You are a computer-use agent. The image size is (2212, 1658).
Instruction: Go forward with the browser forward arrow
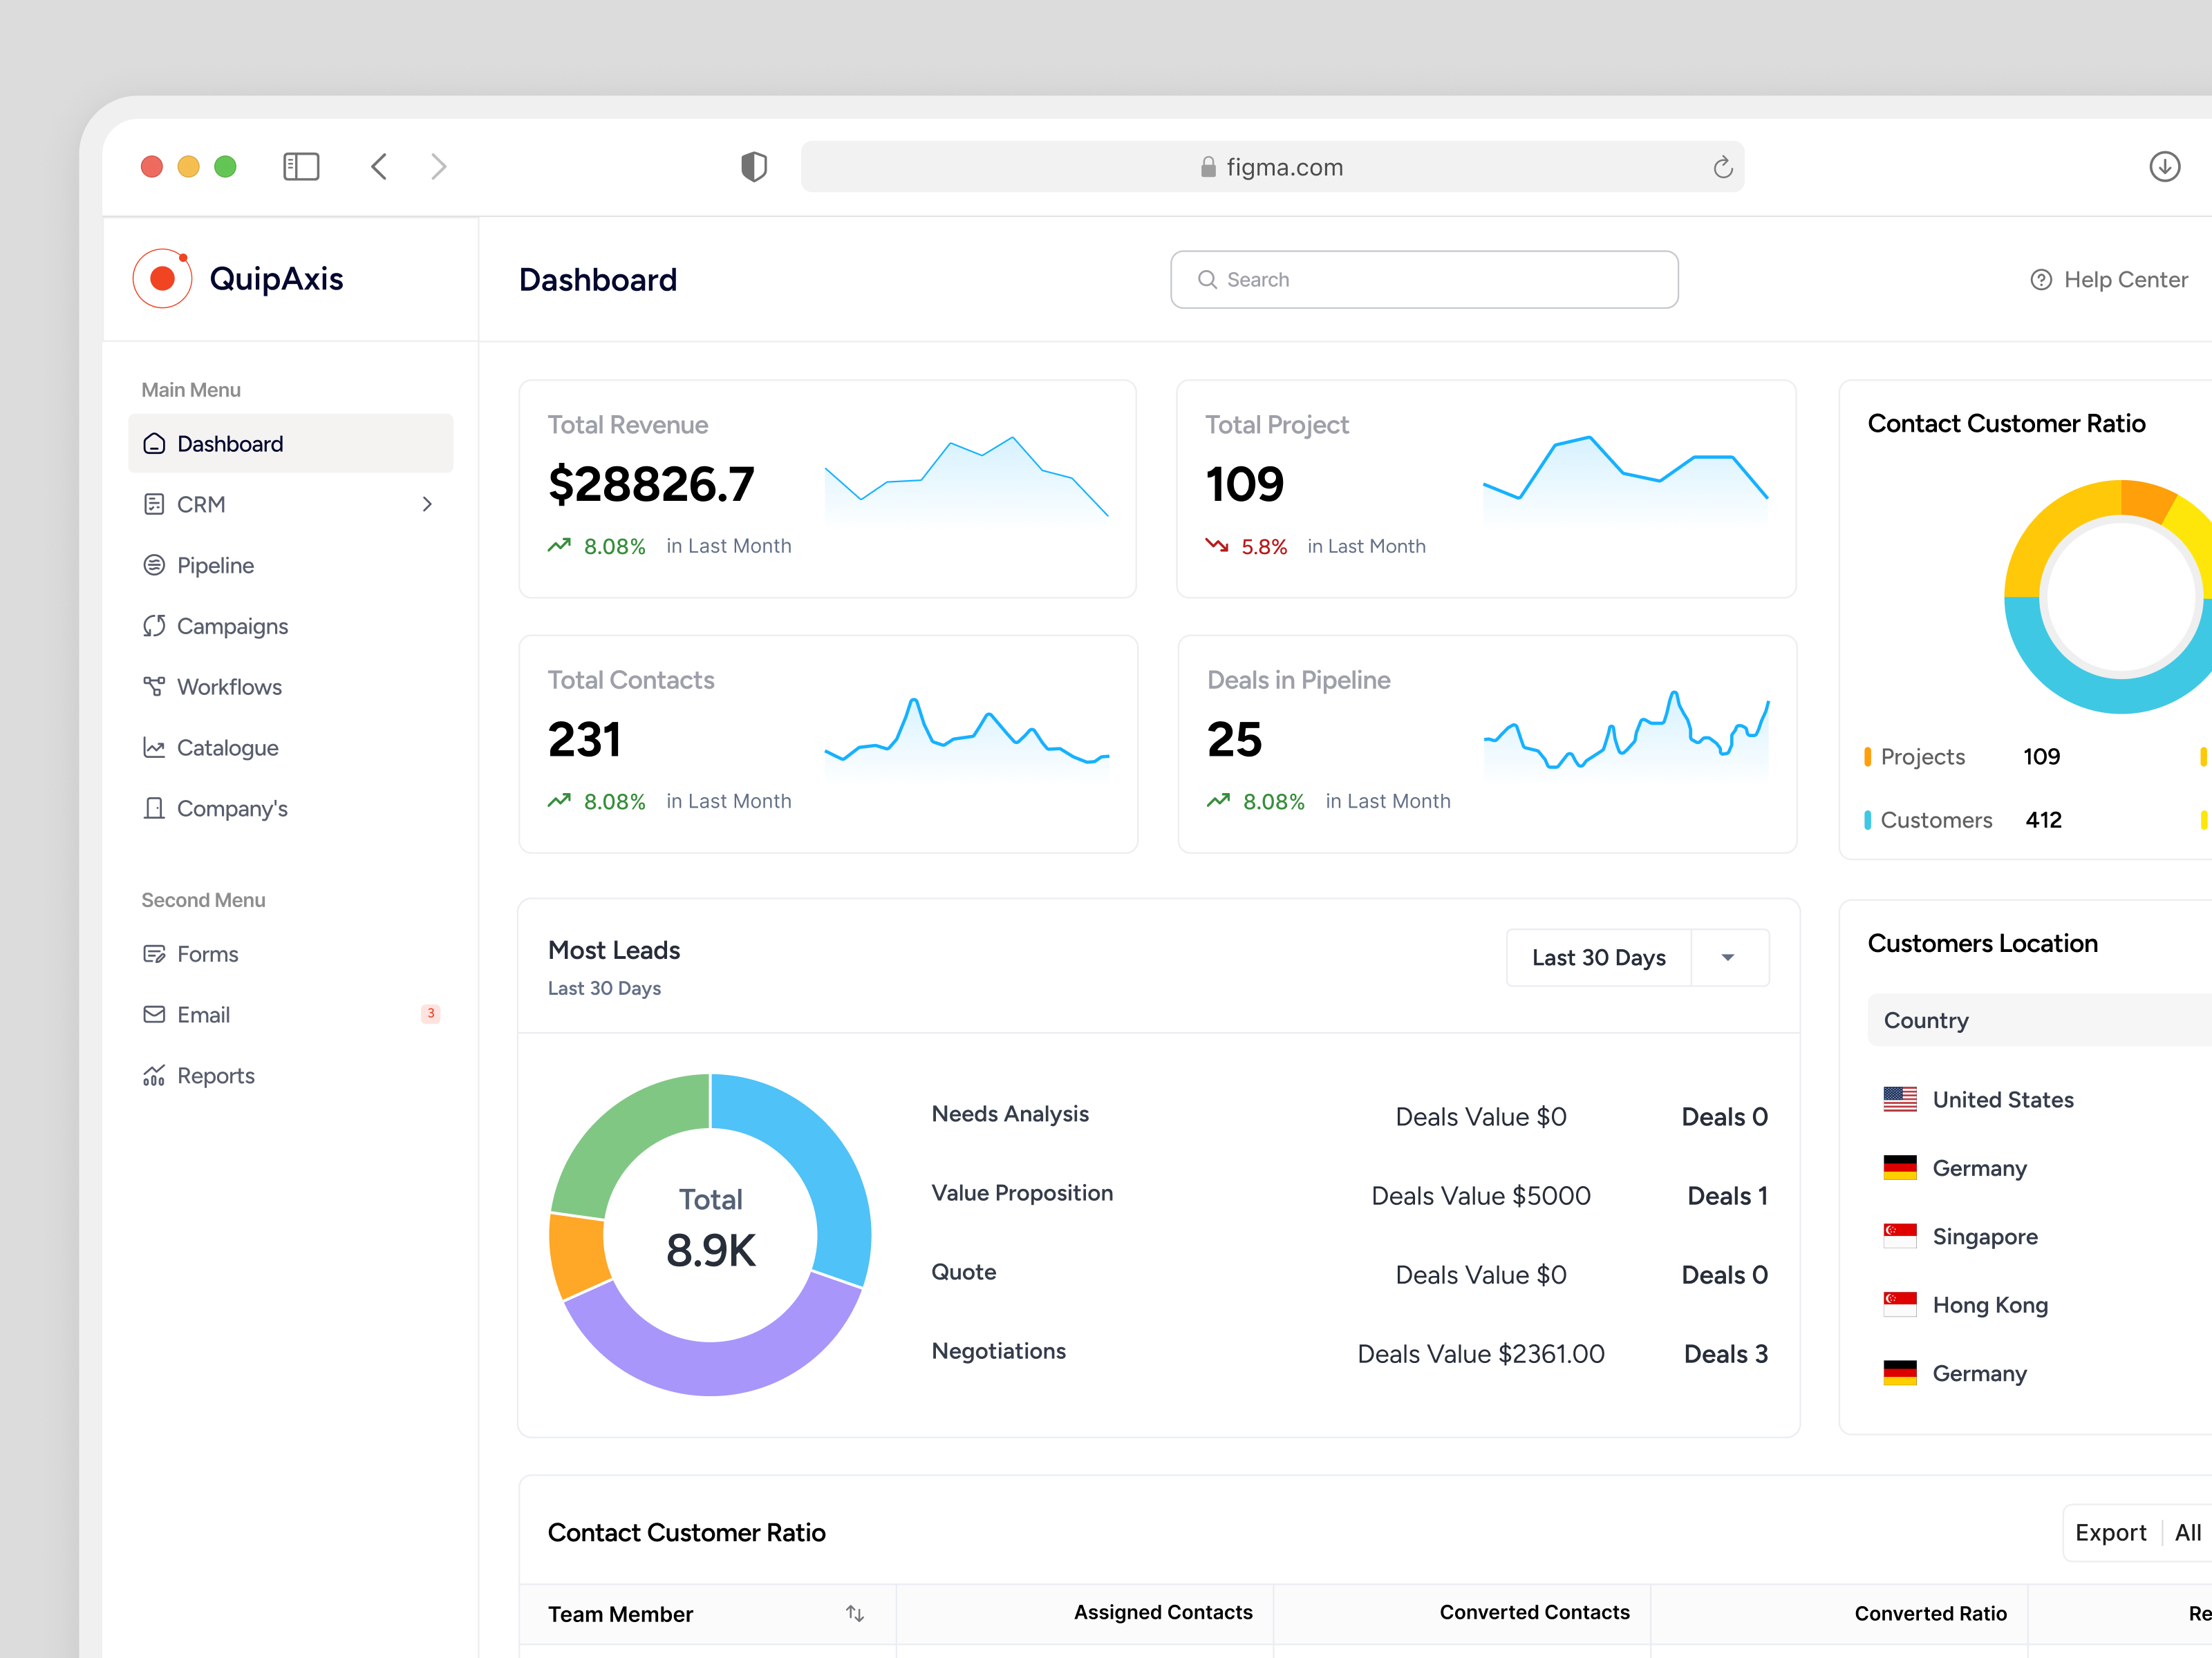pos(438,167)
